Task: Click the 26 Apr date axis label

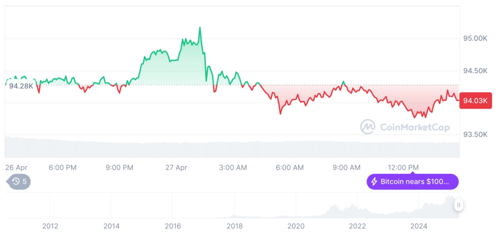Action: pyautogui.click(x=16, y=167)
